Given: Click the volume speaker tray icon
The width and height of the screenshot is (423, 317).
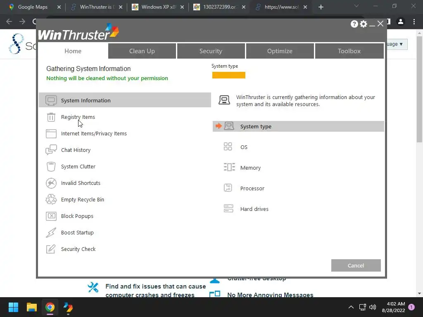Looking at the screenshot, I should coord(373,307).
